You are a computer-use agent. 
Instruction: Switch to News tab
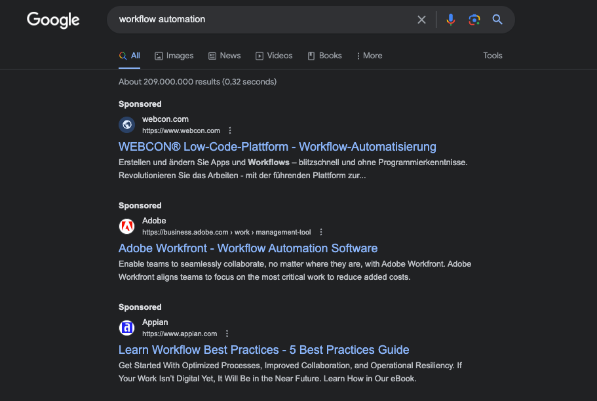coord(224,56)
